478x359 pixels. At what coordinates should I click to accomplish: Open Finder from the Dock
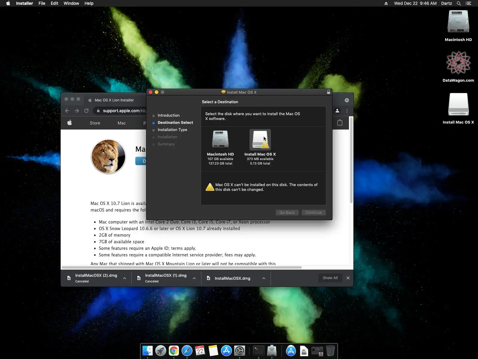(x=148, y=351)
